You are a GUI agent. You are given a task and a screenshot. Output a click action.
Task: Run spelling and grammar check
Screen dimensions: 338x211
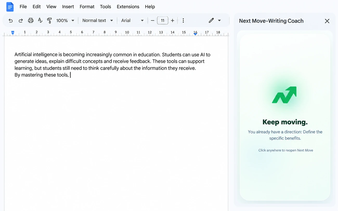click(40, 21)
